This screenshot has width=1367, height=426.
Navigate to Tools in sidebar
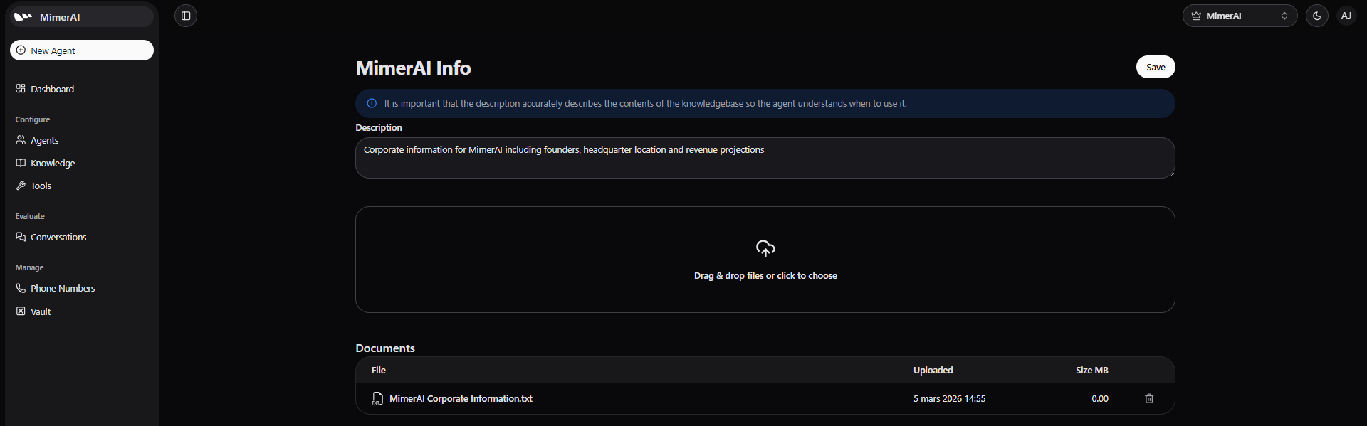click(41, 186)
